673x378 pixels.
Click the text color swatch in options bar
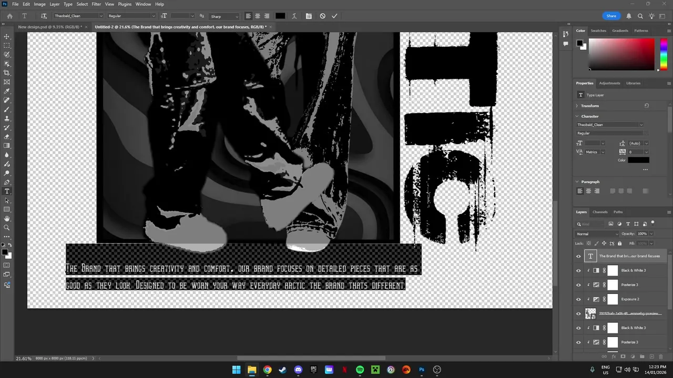click(x=280, y=16)
